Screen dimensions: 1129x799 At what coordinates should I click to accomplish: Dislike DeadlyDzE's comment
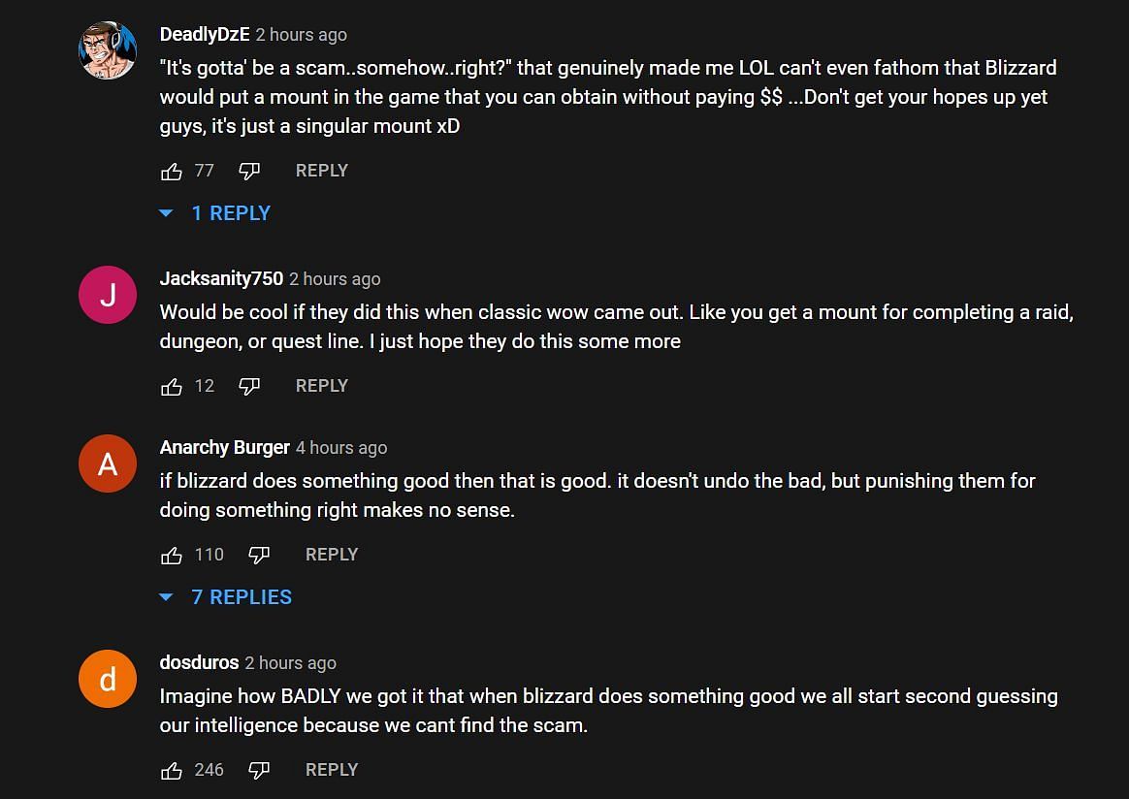(x=249, y=172)
